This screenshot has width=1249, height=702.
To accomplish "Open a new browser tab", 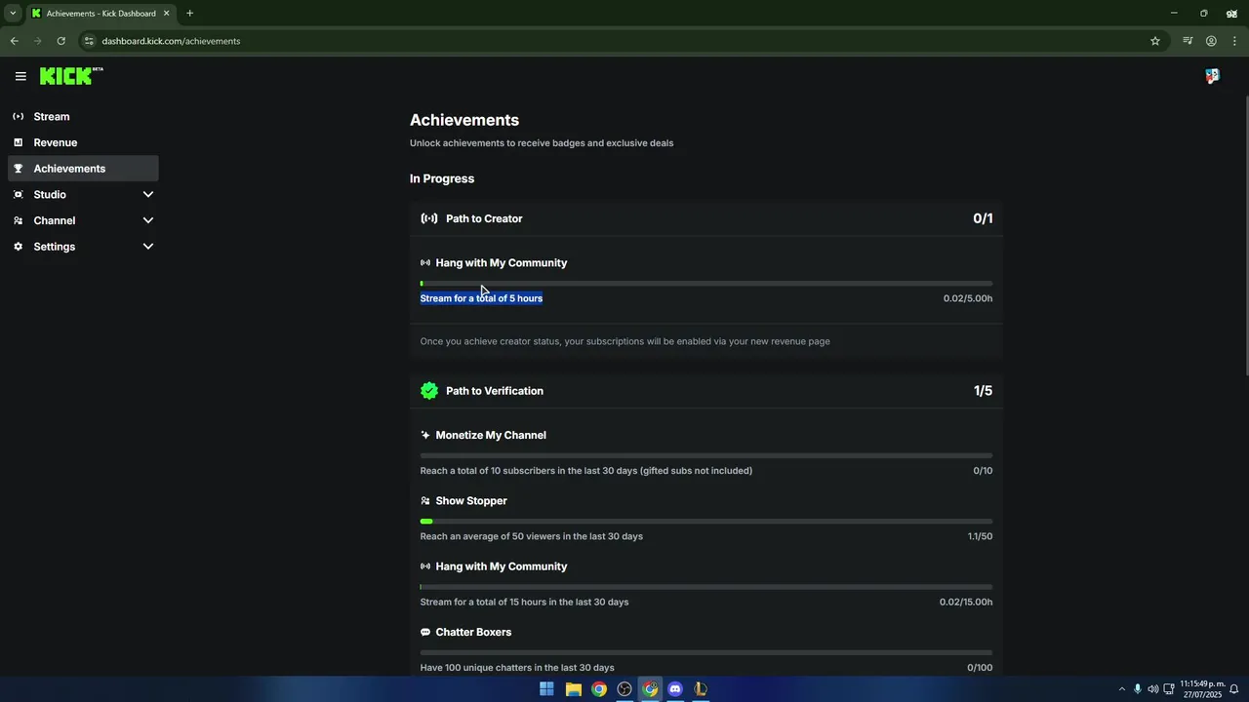I will pos(189,14).
